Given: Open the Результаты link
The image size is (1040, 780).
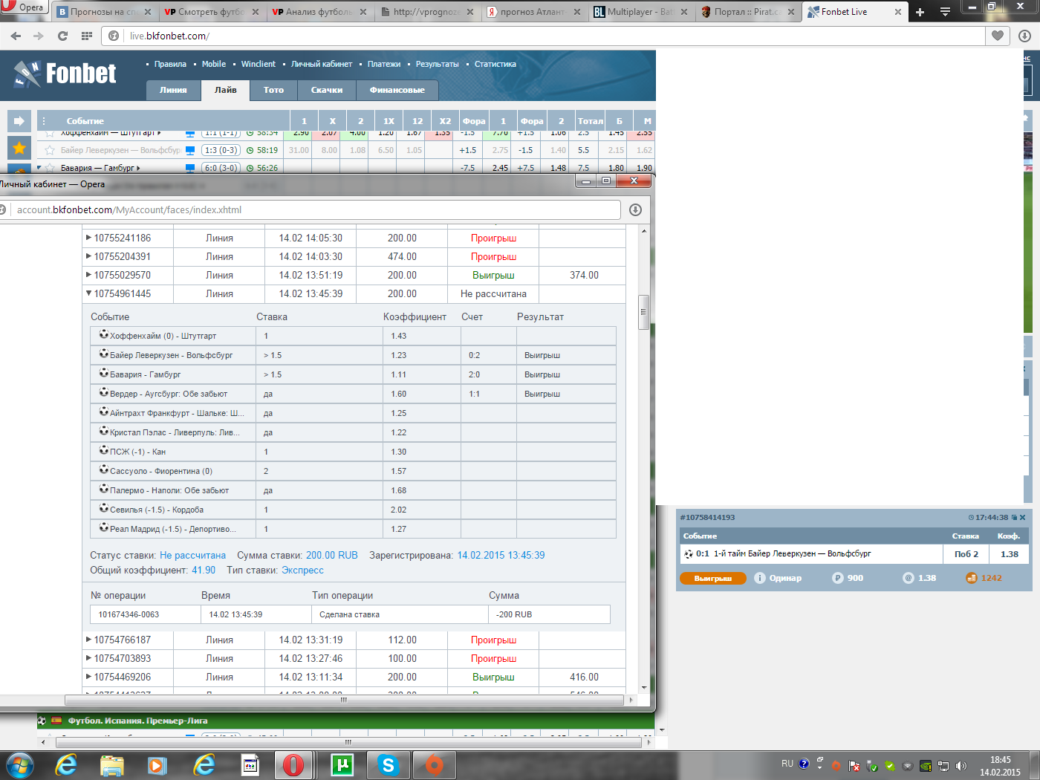Looking at the screenshot, I should click(438, 64).
